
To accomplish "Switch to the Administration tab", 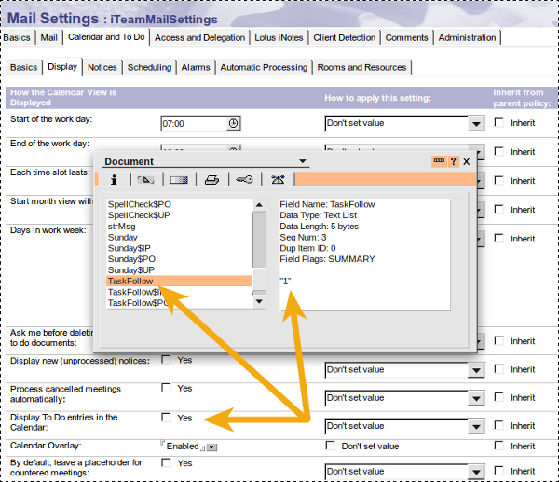I will [467, 37].
